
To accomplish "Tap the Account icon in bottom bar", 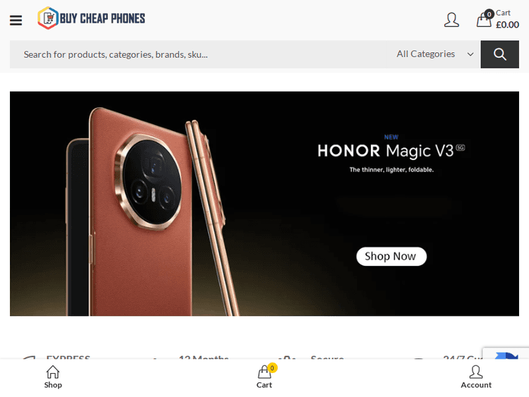I will (476, 372).
